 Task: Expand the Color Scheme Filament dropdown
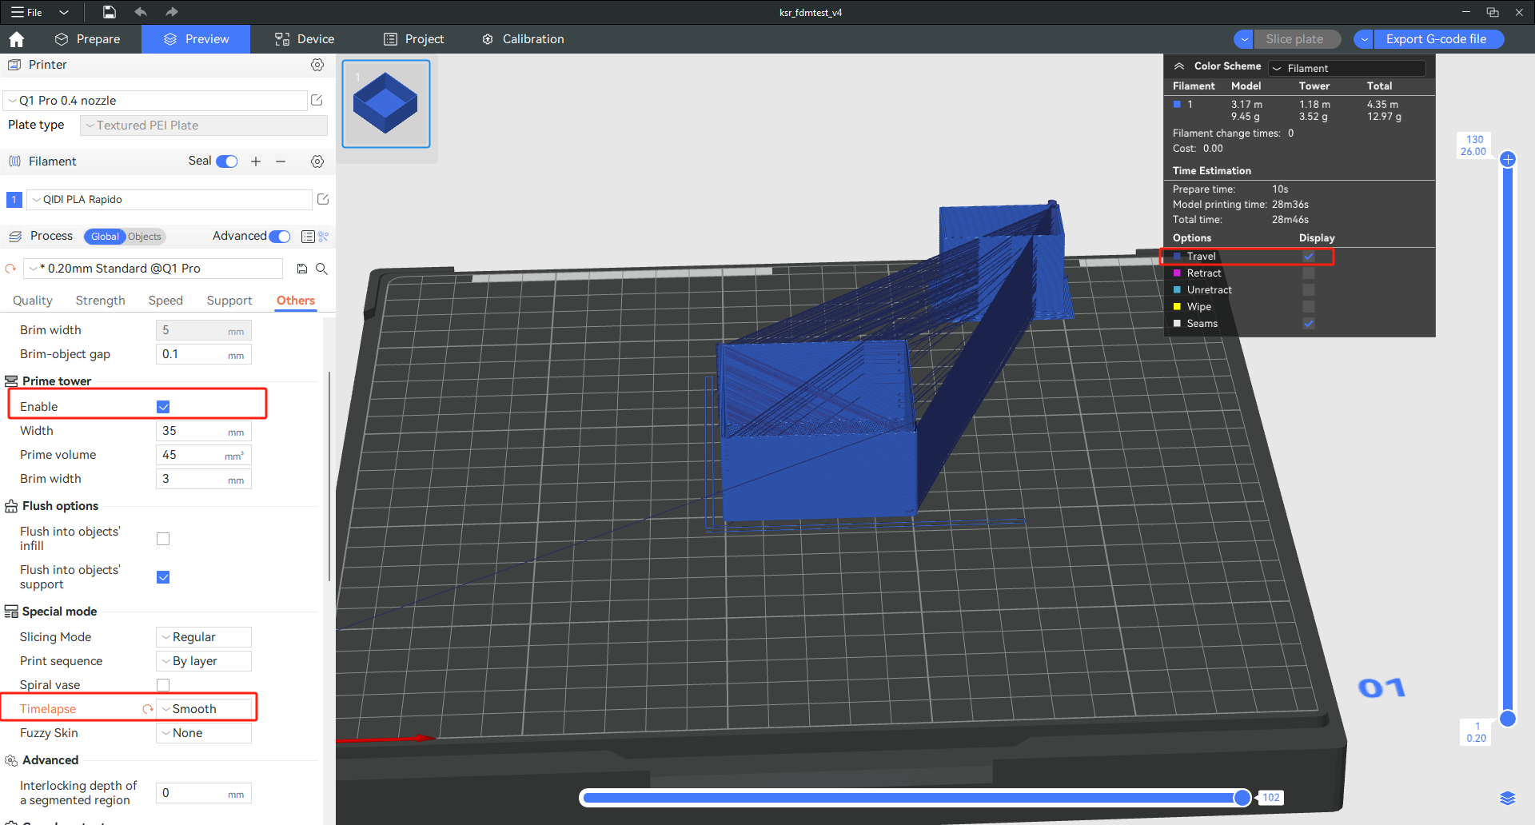(1346, 68)
